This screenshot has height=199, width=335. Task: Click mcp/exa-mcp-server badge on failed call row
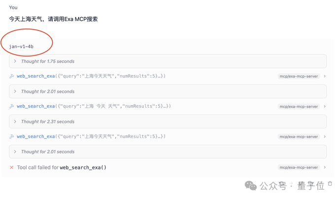click(299, 168)
